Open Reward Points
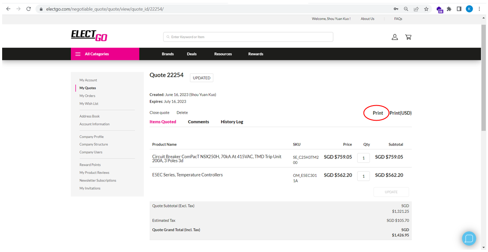The width and height of the screenshot is (488, 252). [90, 165]
